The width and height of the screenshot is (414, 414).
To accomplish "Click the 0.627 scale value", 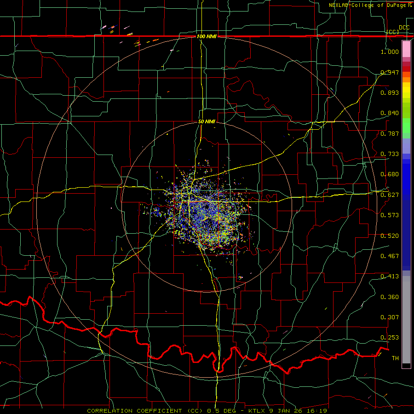I will pyautogui.click(x=390, y=195).
